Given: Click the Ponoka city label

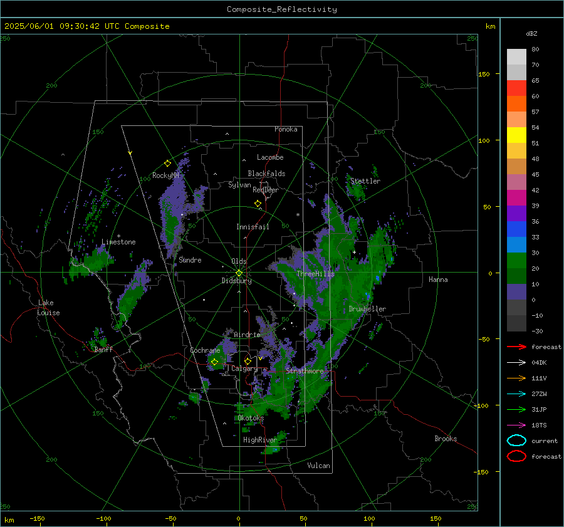Looking at the screenshot, I should click(x=286, y=129).
